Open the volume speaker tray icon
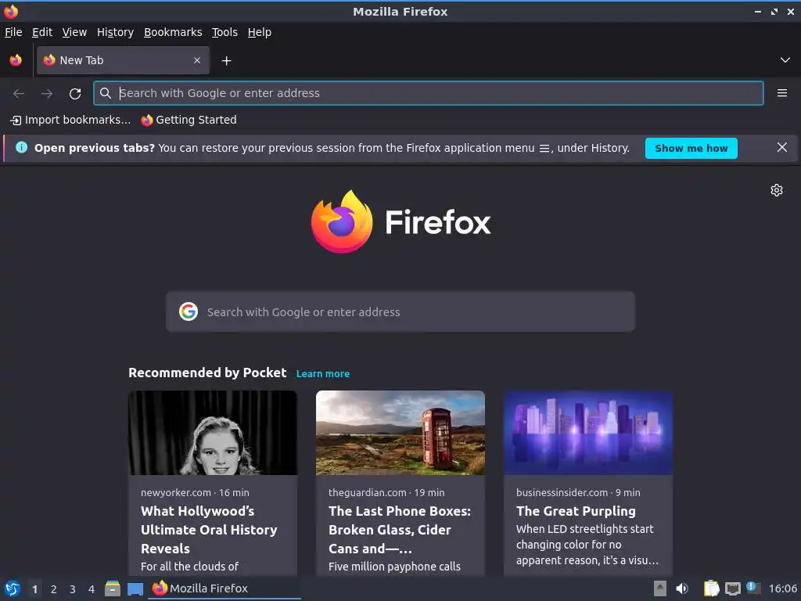 point(681,588)
